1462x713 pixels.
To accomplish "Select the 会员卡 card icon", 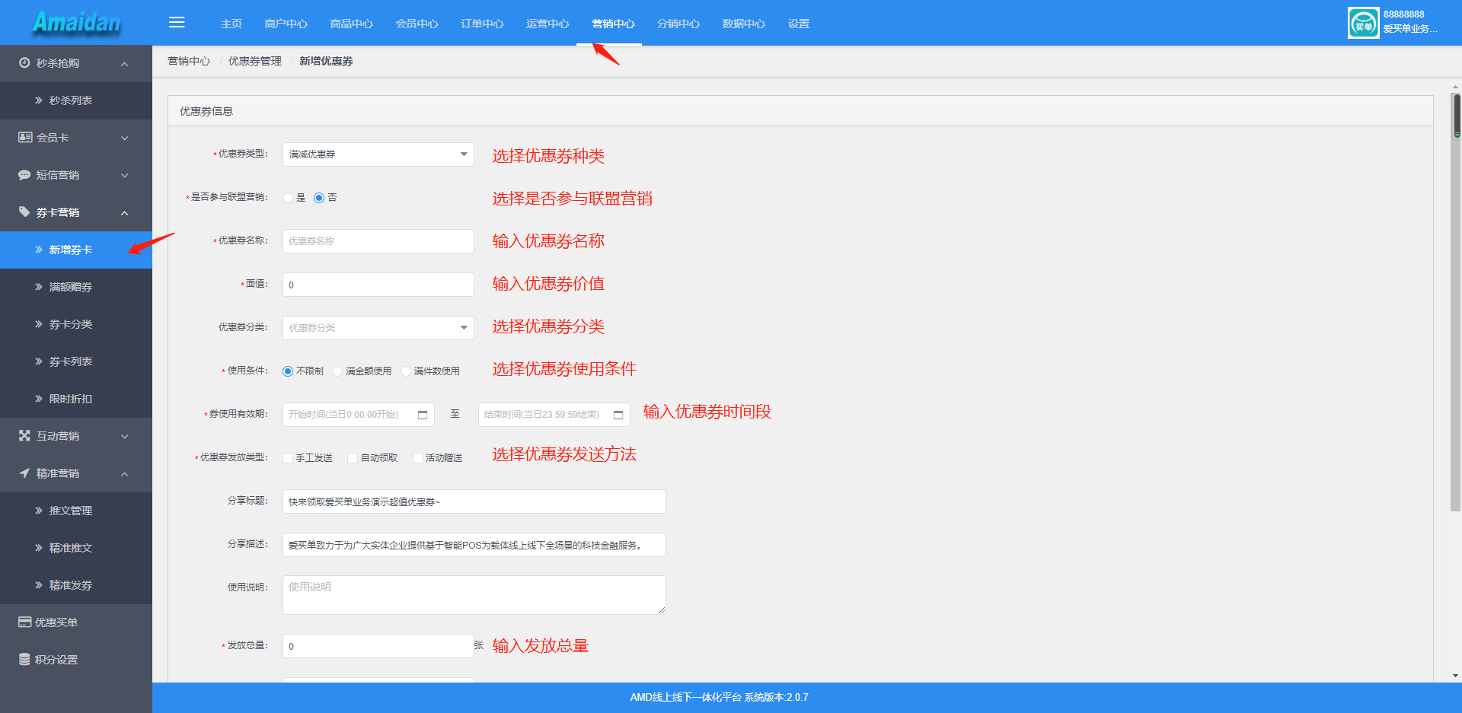I will [25, 137].
